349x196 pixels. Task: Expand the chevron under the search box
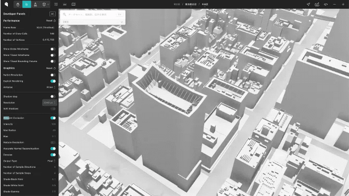tap(122, 22)
